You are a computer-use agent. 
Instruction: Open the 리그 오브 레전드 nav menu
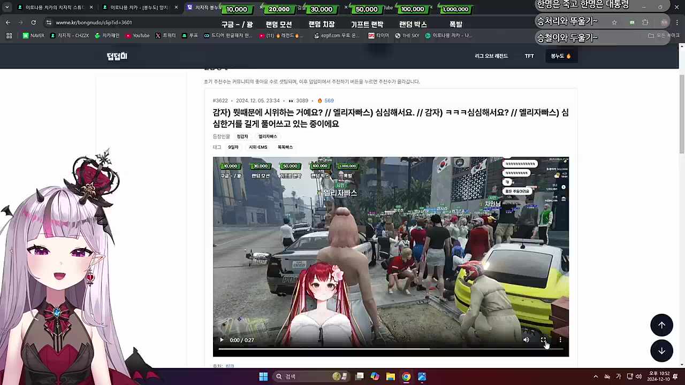point(491,56)
